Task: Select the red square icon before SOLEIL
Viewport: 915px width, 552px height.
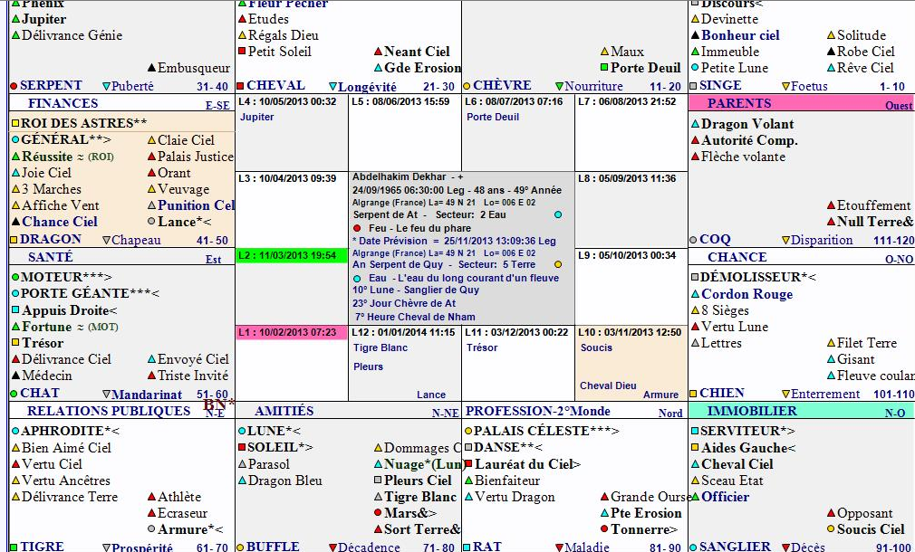Action: click(242, 448)
